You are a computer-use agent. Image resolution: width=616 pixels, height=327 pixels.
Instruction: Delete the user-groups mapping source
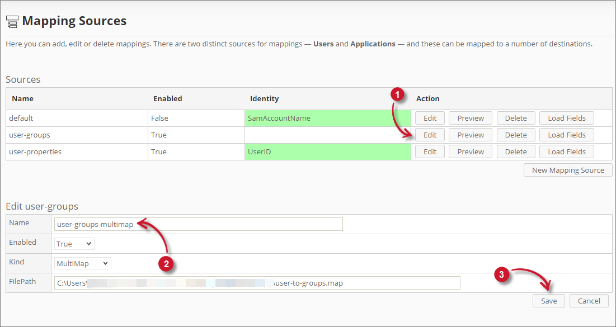(x=516, y=135)
